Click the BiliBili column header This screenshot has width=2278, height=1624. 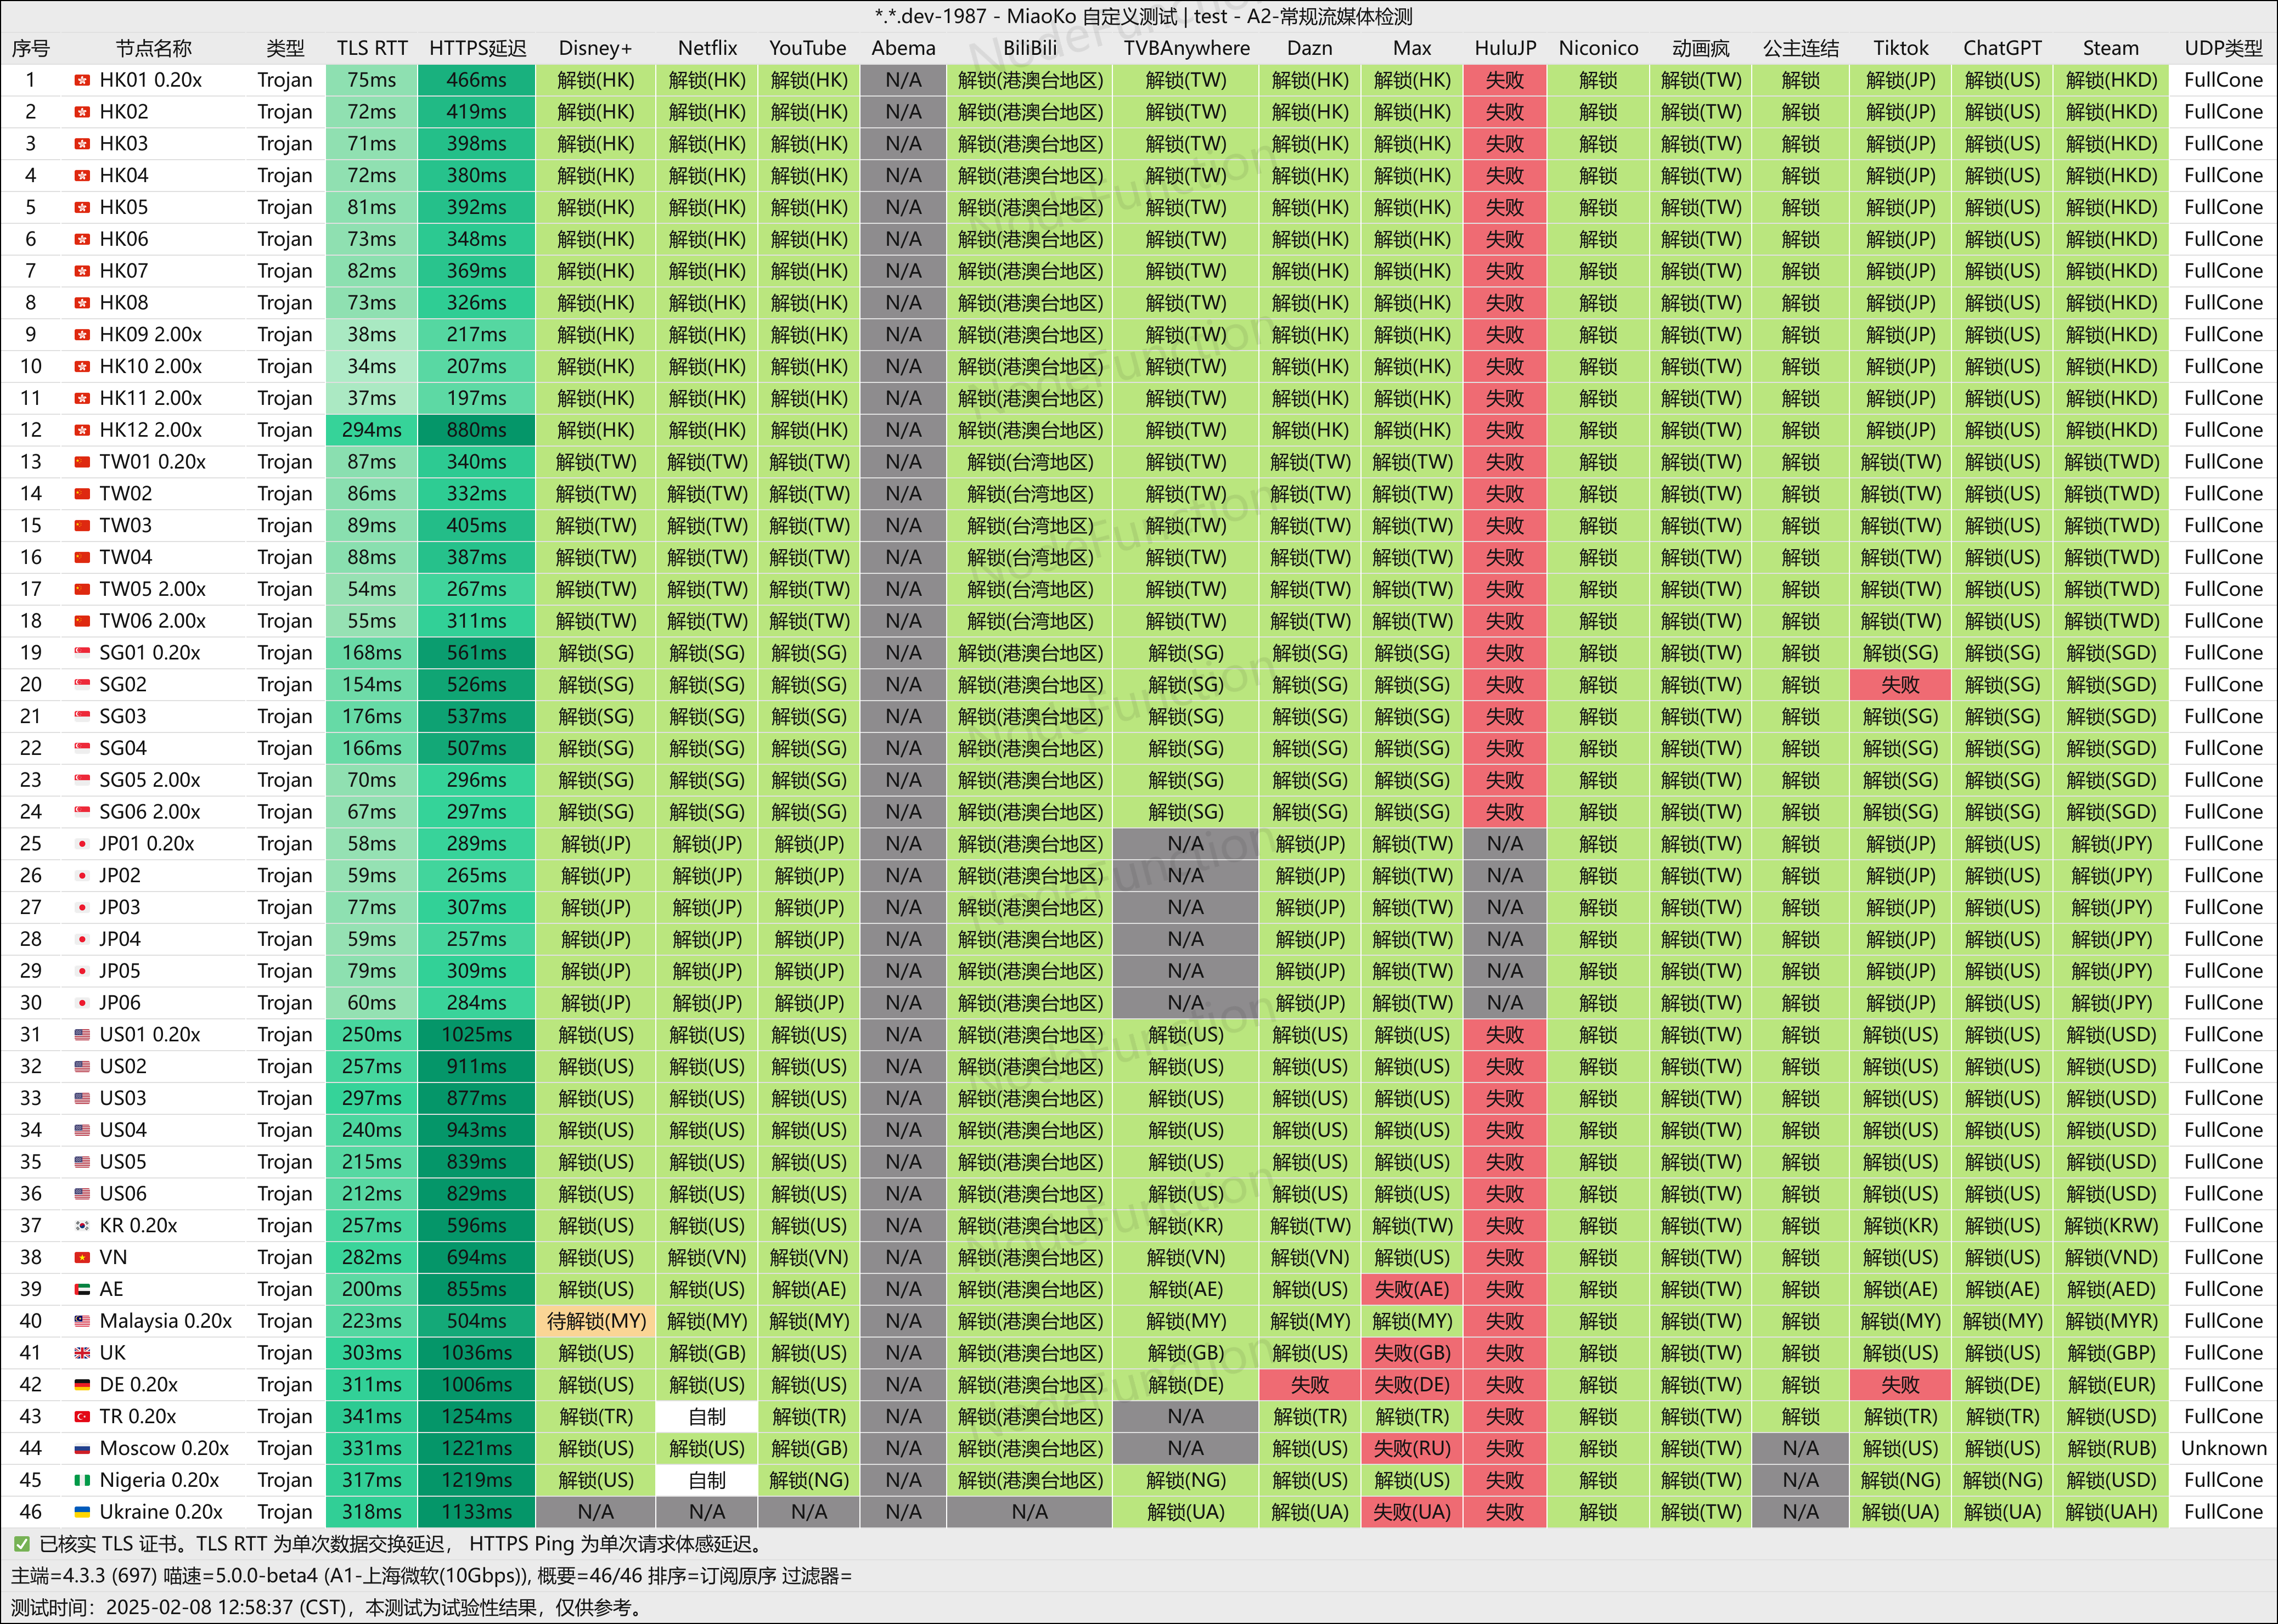coord(1030,48)
